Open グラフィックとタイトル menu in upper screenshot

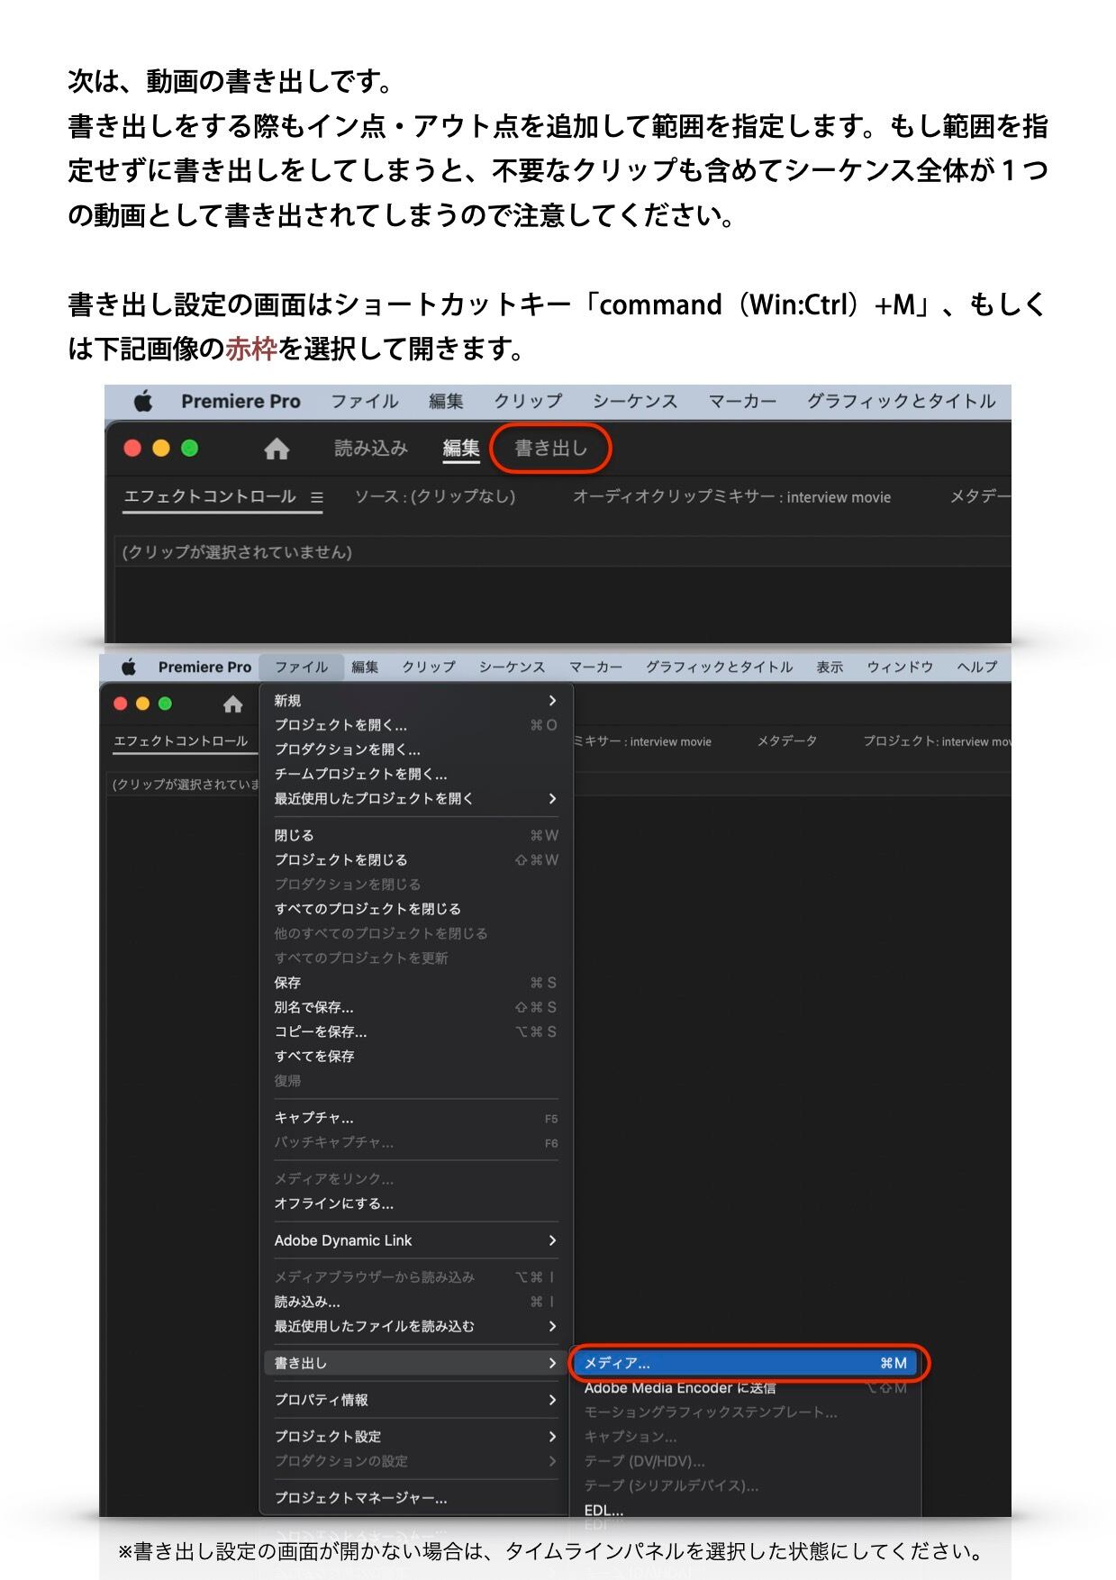(901, 402)
